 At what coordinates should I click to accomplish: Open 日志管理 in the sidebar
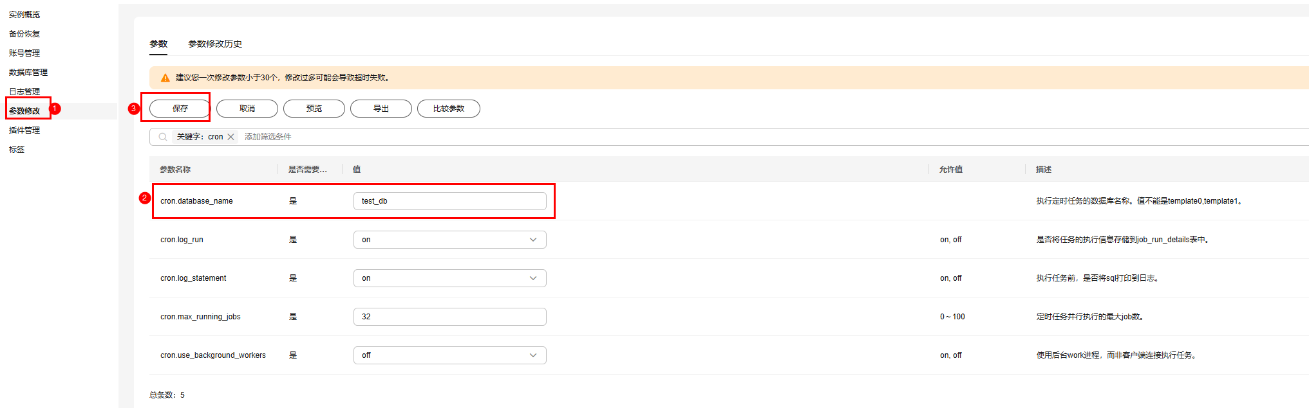point(24,92)
